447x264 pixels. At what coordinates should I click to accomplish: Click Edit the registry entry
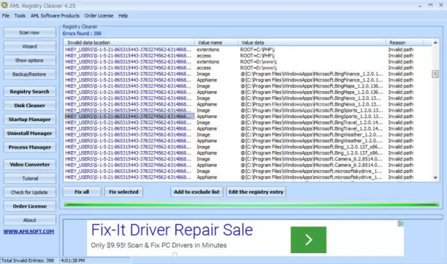pyautogui.click(x=256, y=192)
